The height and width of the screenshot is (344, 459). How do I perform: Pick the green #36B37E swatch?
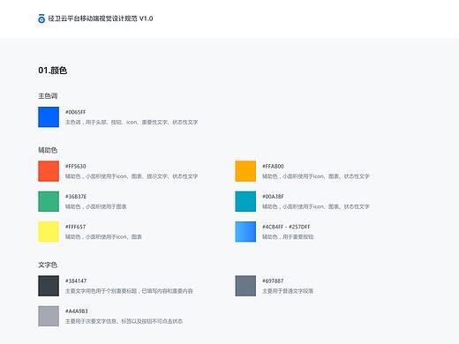click(49, 201)
